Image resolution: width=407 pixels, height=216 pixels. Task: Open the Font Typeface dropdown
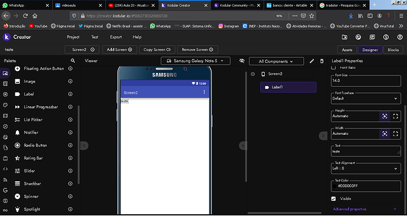(366, 98)
